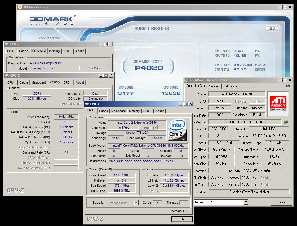Open SPD tab in front CPU-Z window
297x226 pixels.
pyautogui.click(x=146, y=111)
